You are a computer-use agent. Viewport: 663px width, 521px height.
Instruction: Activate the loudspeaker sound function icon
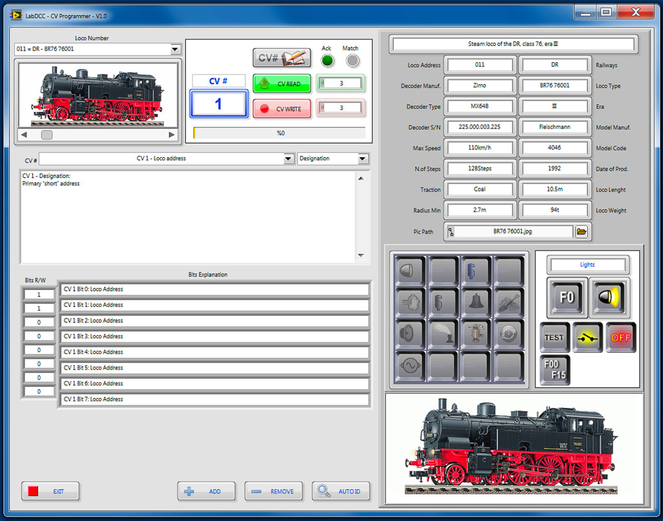click(x=410, y=333)
